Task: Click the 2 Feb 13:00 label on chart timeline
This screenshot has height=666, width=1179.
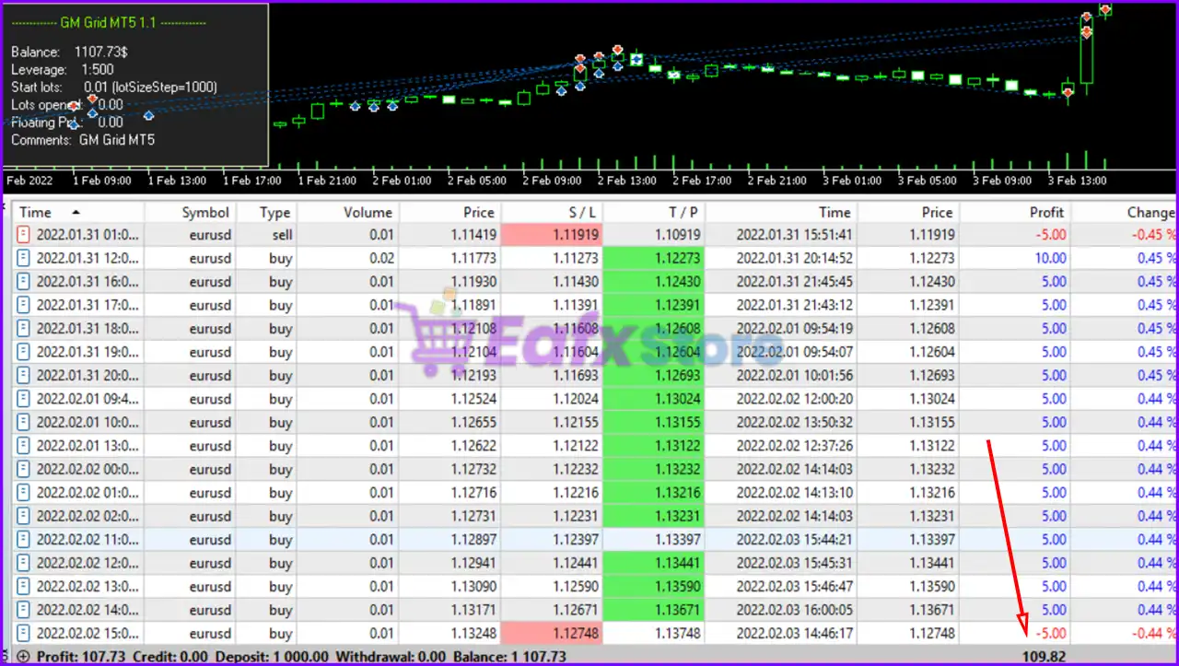Action: click(x=626, y=181)
